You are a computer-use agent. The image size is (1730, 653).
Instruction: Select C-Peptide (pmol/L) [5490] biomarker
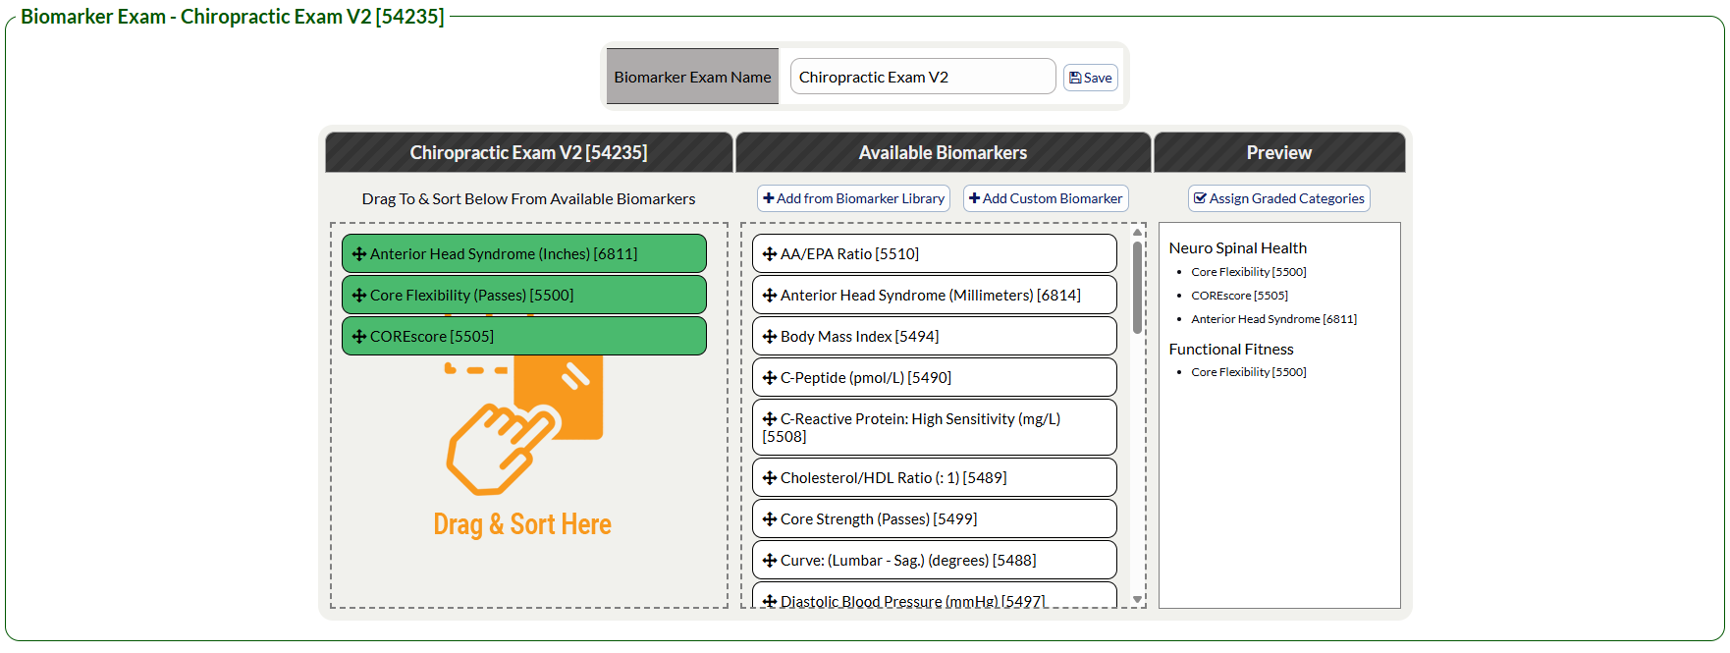click(x=935, y=377)
